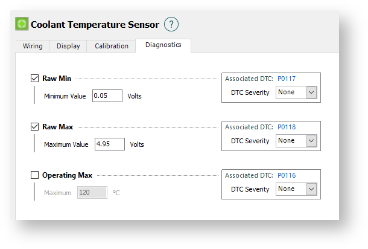
Task: Click the Minimum Value voltage field
Action: [x=107, y=95]
